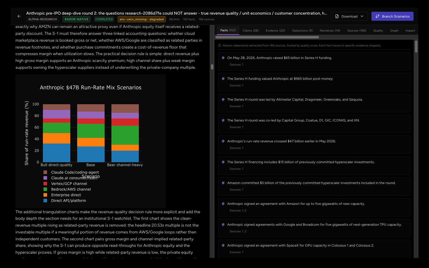Open the Download dropdown chevron
This screenshot has height=268, width=429.
tap(362, 16)
